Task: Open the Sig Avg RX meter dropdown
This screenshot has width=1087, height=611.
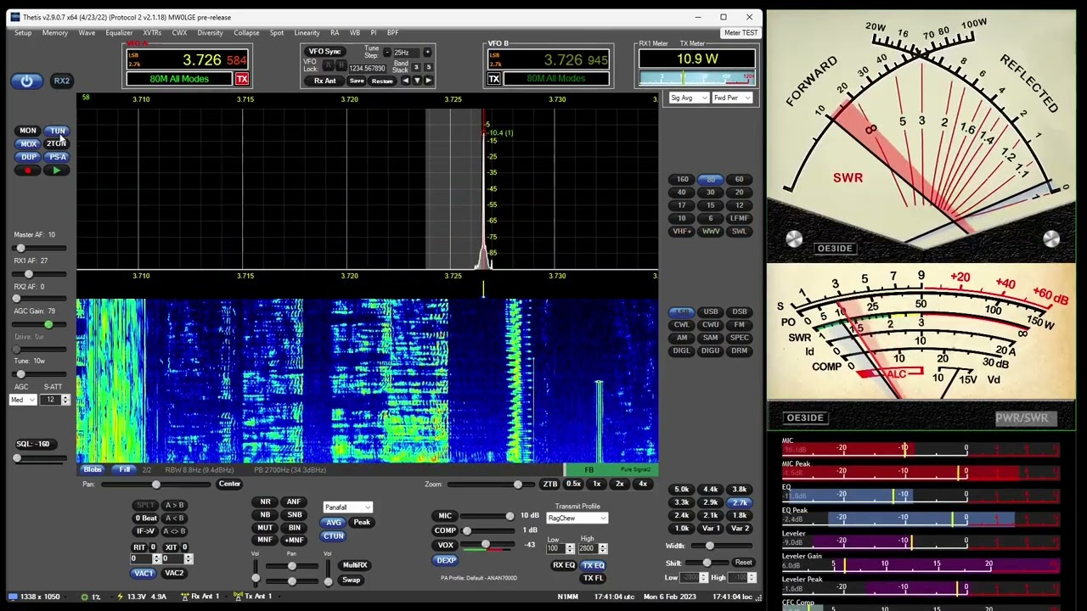Action: 689,98
